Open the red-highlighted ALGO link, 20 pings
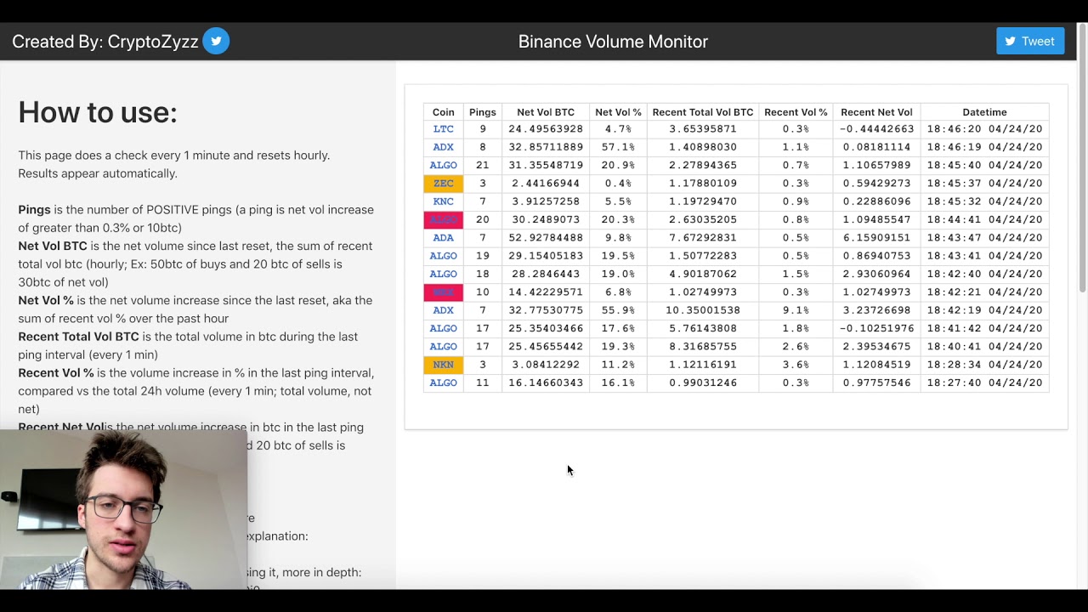 [443, 219]
